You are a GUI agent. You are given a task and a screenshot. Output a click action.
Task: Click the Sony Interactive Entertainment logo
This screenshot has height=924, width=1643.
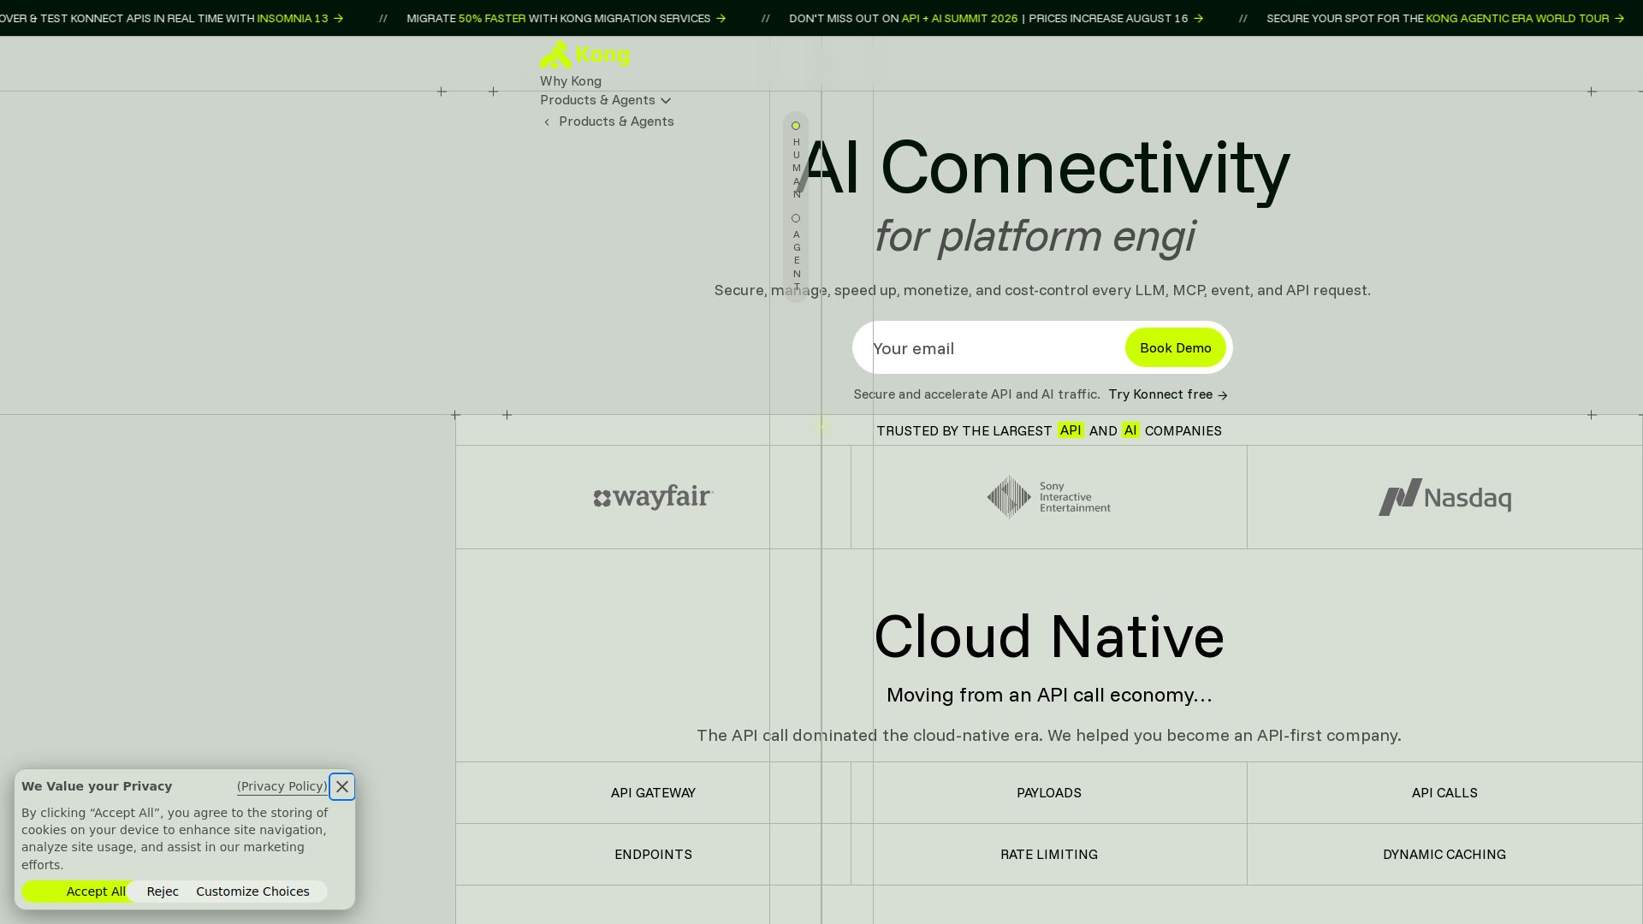pos(1049,497)
